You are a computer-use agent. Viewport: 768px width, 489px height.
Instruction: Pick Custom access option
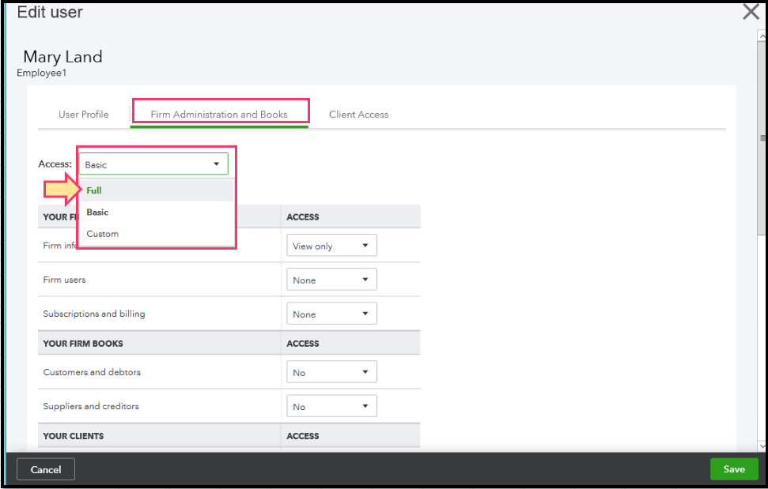[102, 234]
